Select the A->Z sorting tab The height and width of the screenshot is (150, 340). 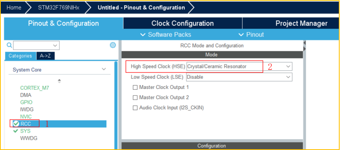point(45,56)
